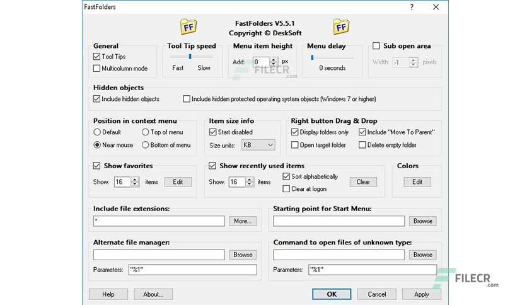The width and height of the screenshot is (527, 305).
Task: Click the recently used Show count field
Action: point(237,181)
